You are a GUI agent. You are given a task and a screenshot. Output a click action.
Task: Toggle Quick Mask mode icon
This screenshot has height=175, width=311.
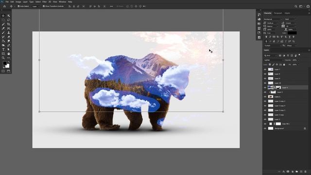click(x=3, y=71)
